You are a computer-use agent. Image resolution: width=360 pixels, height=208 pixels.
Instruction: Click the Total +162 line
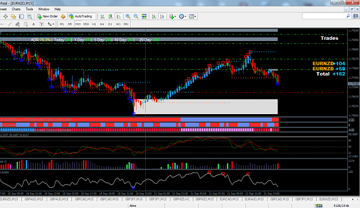click(331, 74)
